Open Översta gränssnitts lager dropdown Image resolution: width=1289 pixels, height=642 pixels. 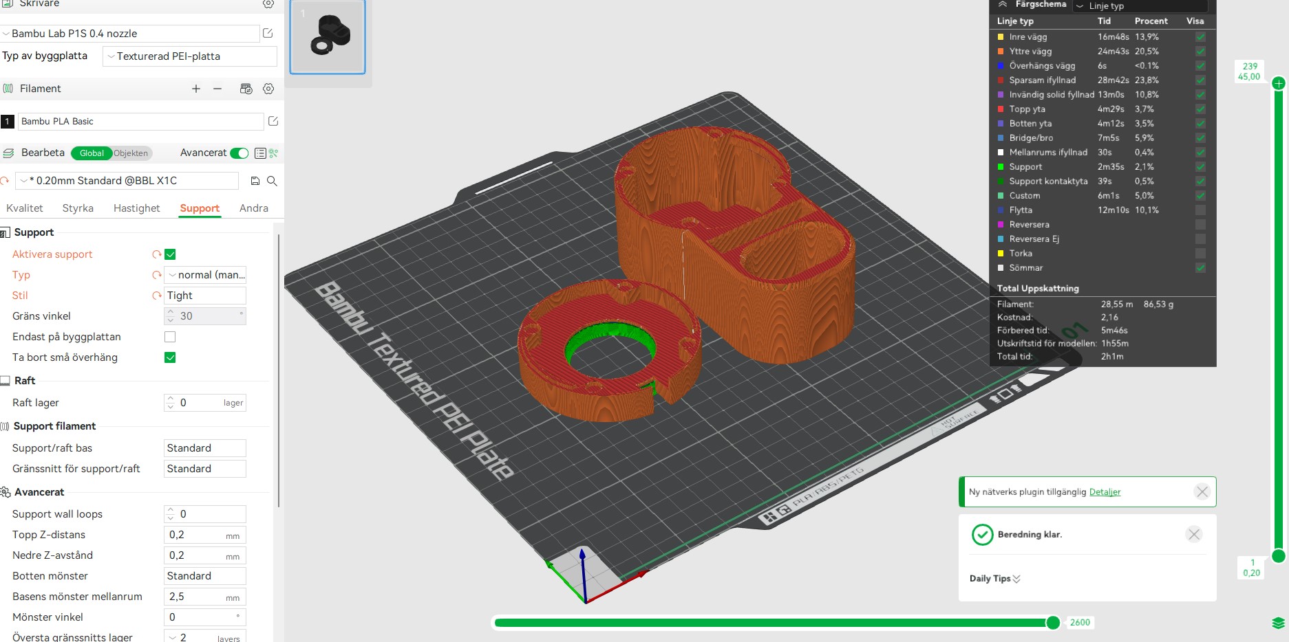(x=205, y=637)
